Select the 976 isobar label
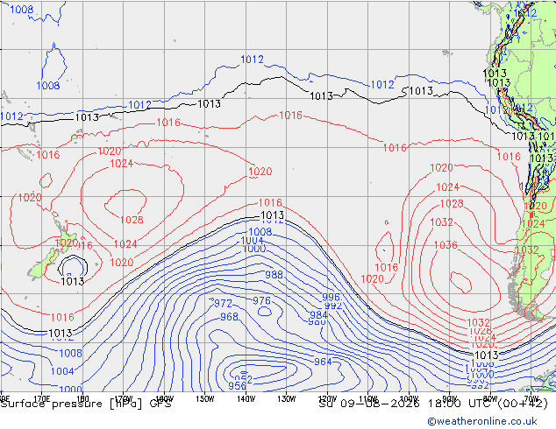 (x=261, y=301)
